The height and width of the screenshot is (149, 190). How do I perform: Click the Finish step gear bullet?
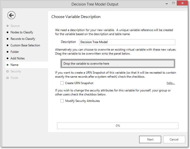coord(8,78)
